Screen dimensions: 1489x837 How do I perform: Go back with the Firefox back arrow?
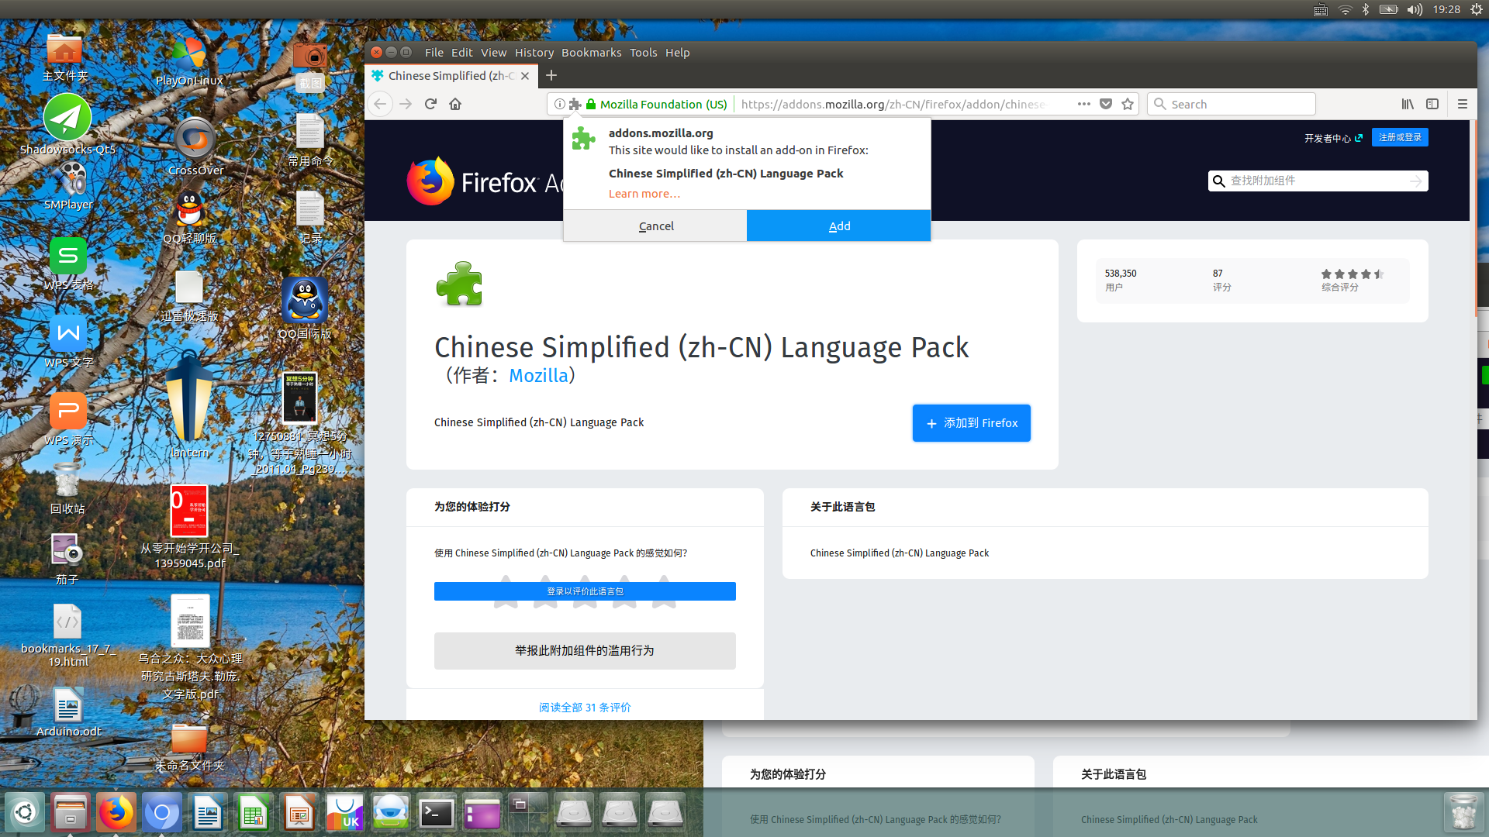(380, 104)
